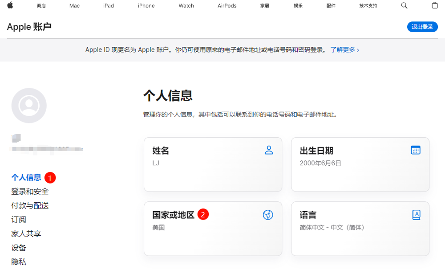The height and width of the screenshot is (274, 445).
Task: Go to 技术支持 in top navigation
Action: (368, 6)
